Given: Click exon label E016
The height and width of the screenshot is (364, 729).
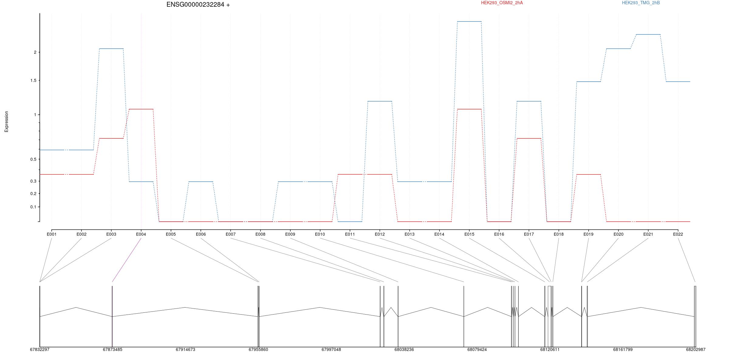Looking at the screenshot, I should pyautogui.click(x=499, y=234).
